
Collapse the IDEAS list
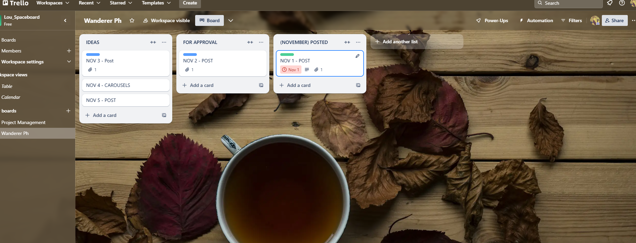153,42
